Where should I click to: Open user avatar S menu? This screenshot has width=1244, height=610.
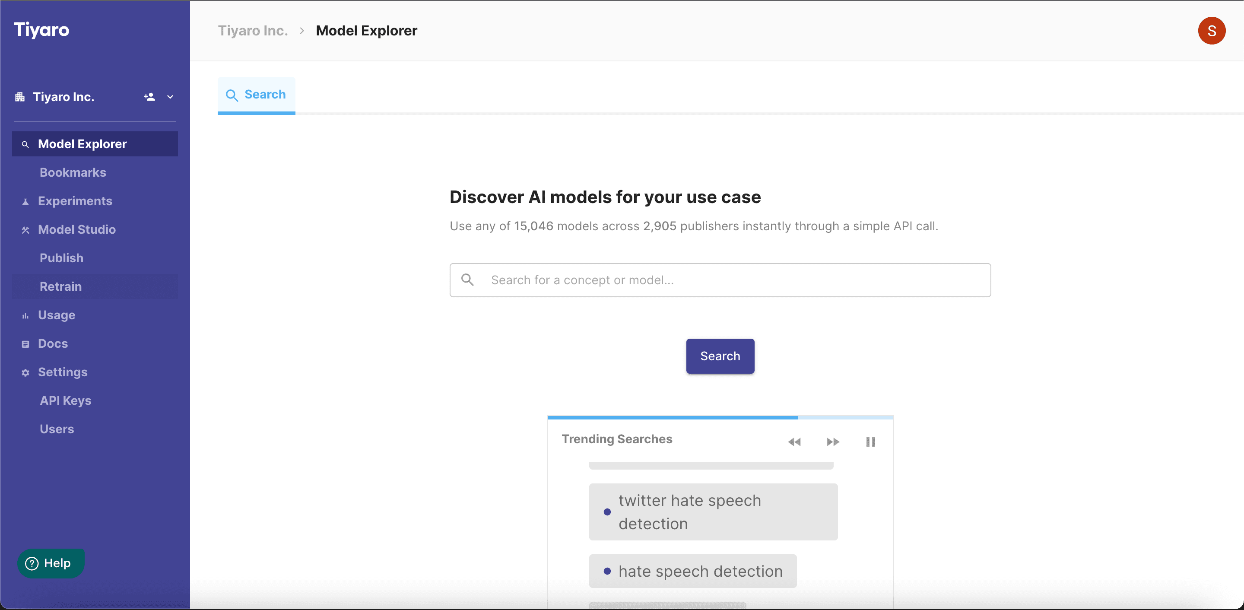coord(1212,31)
